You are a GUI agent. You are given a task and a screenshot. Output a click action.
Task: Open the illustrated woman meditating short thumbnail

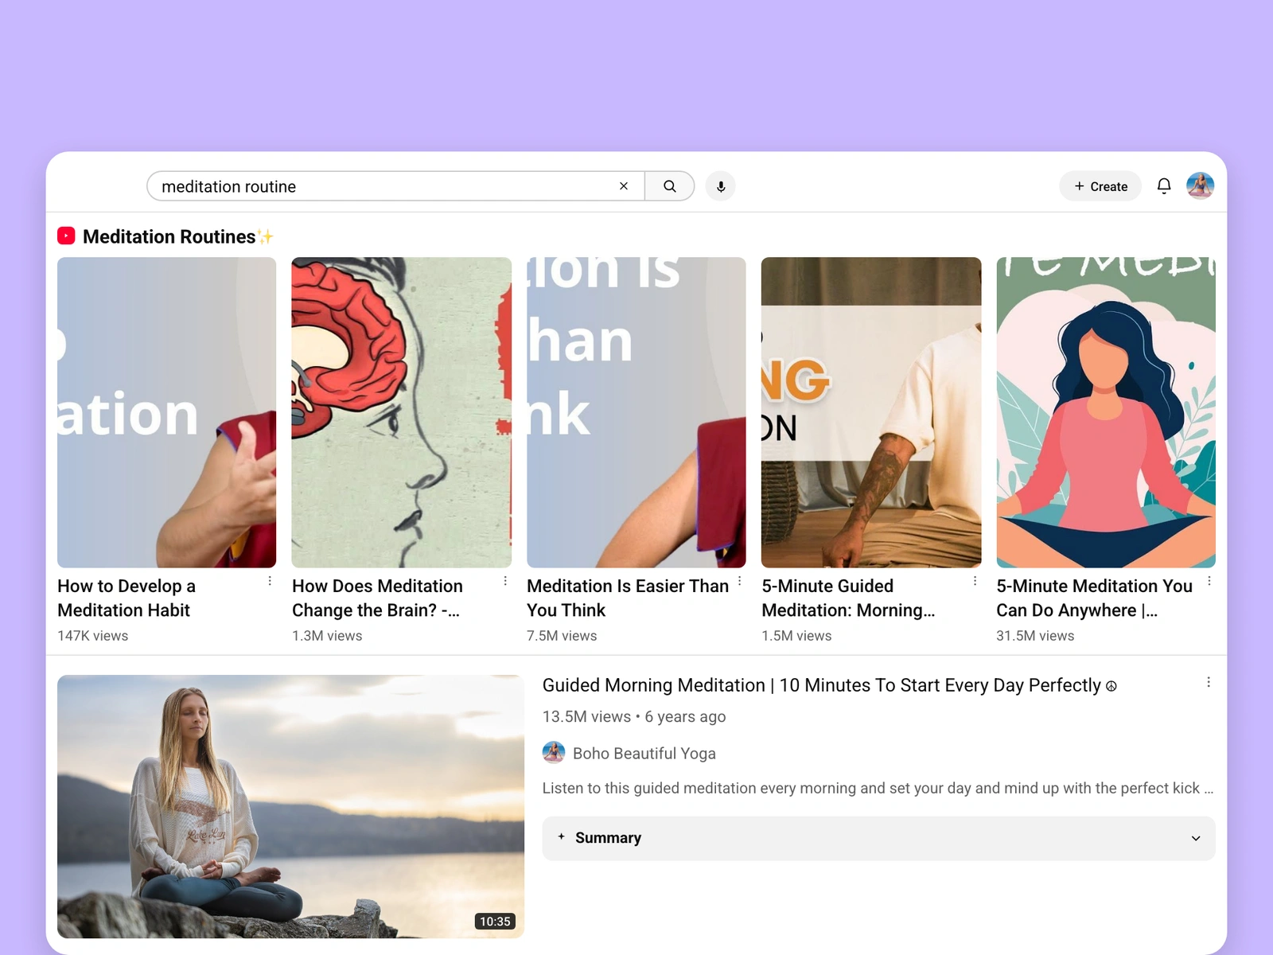point(1106,412)
